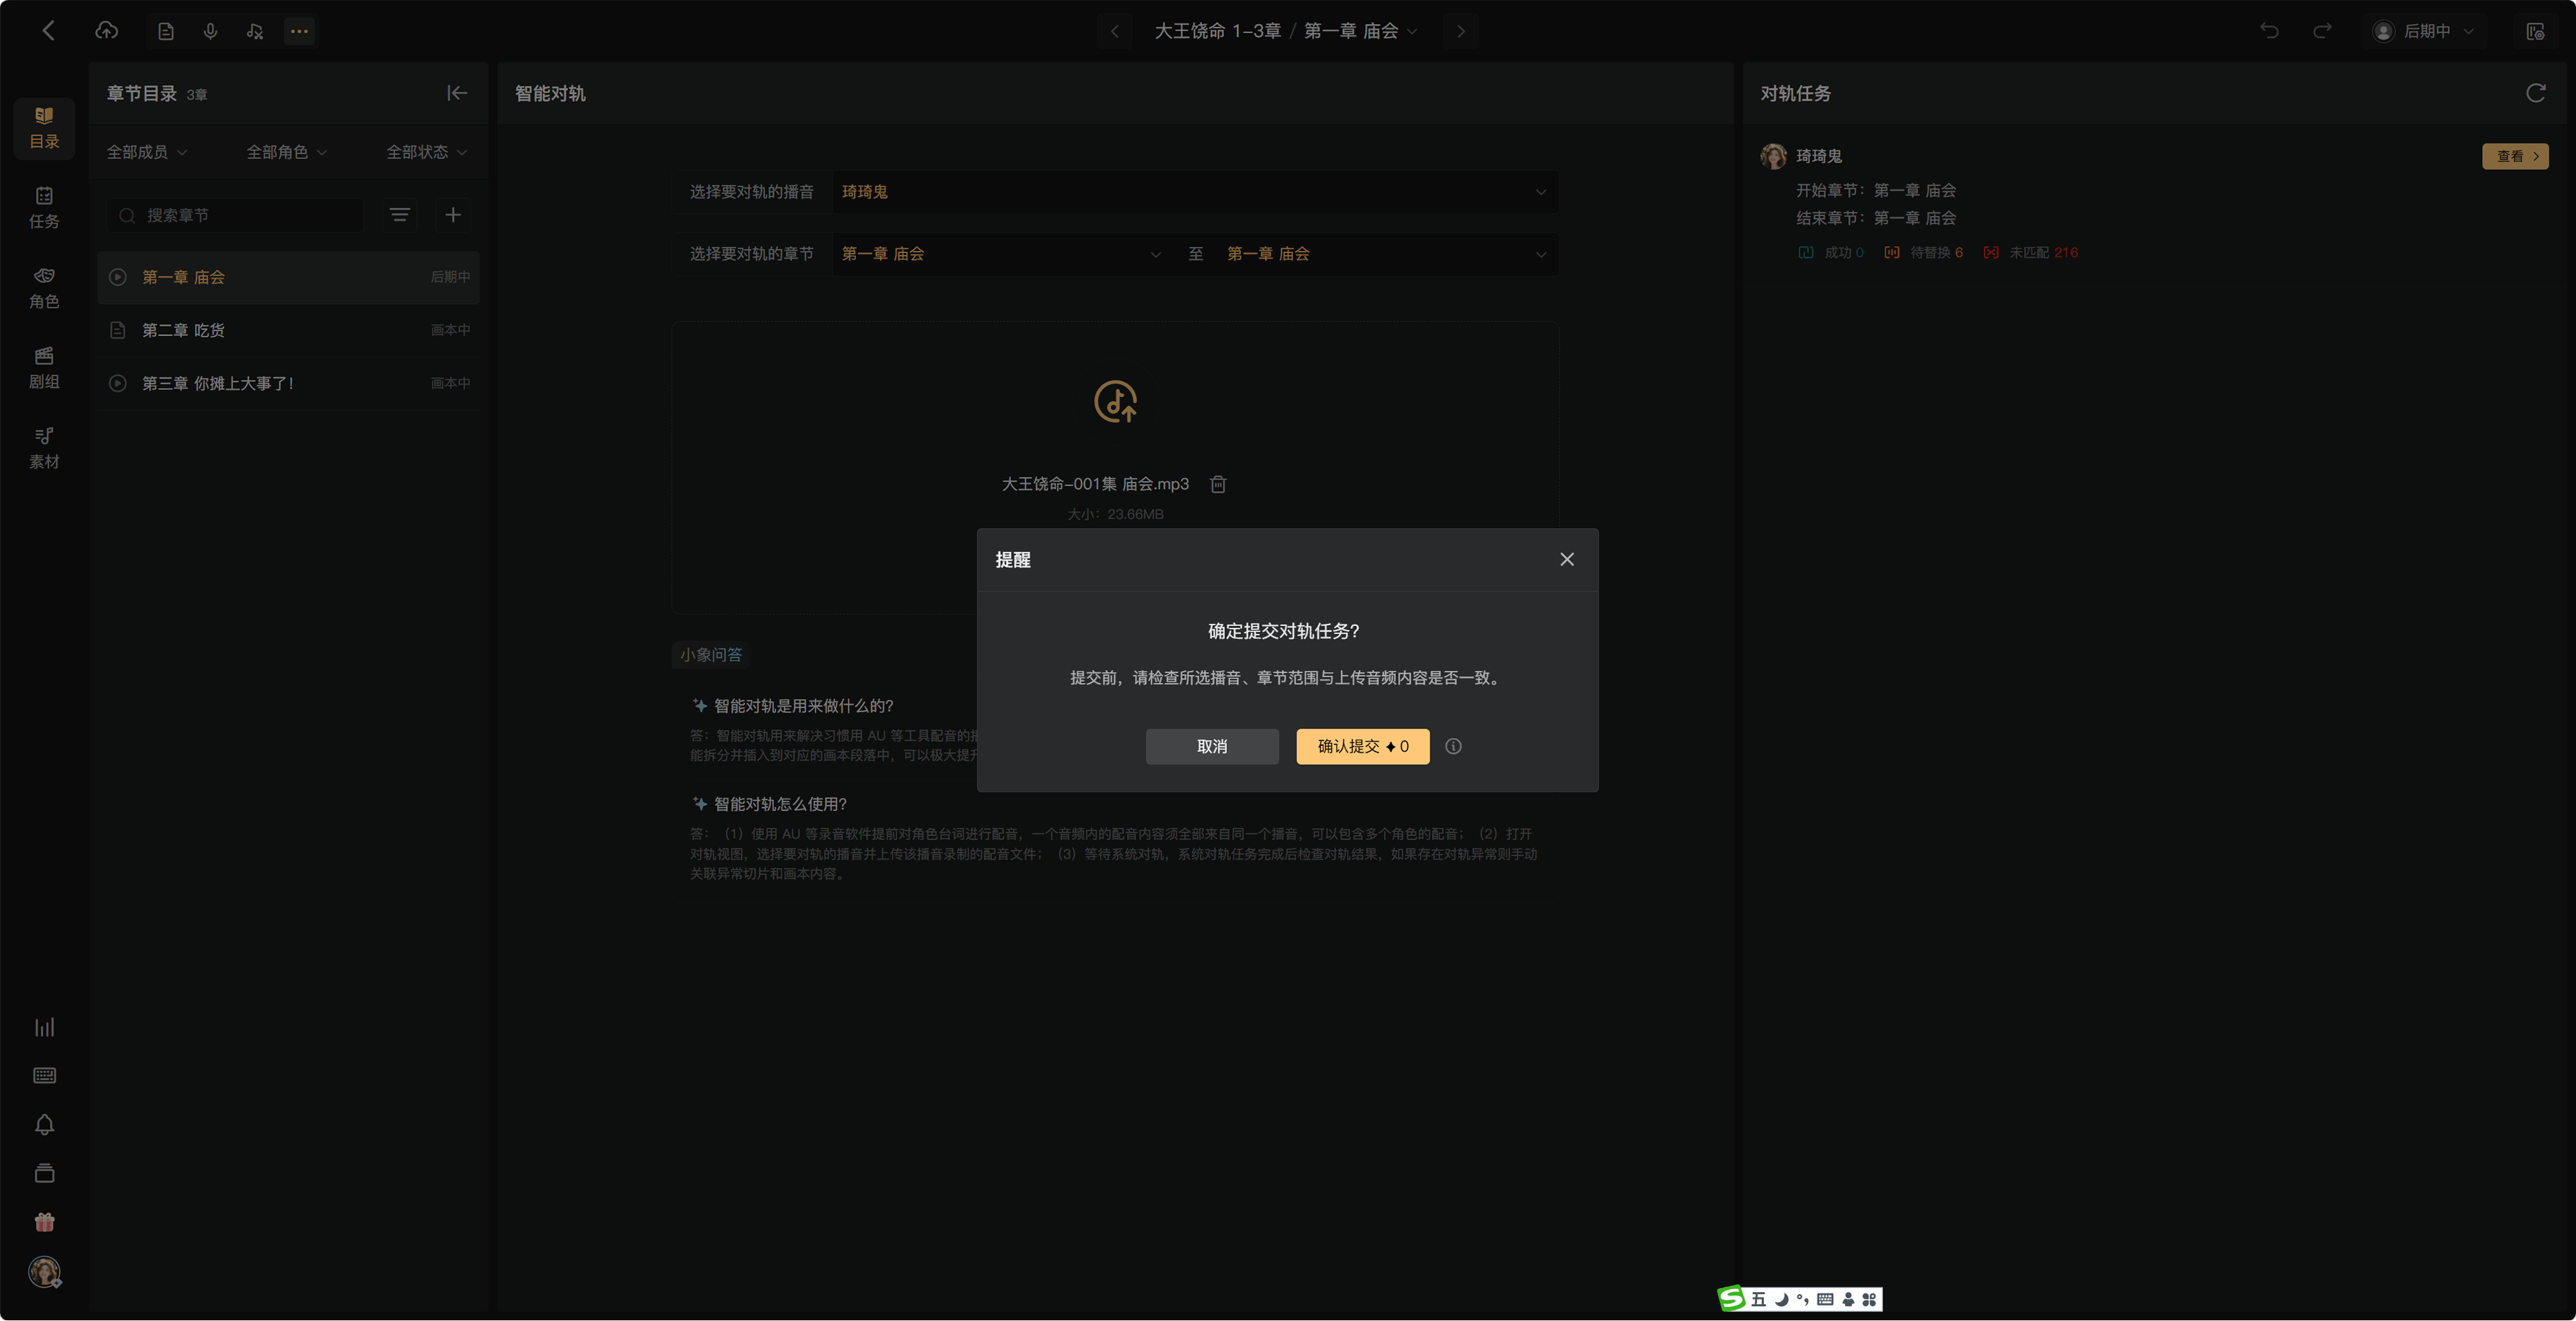
Task: Click the 确认提交 button
Action: click(x=1363, y=746)
